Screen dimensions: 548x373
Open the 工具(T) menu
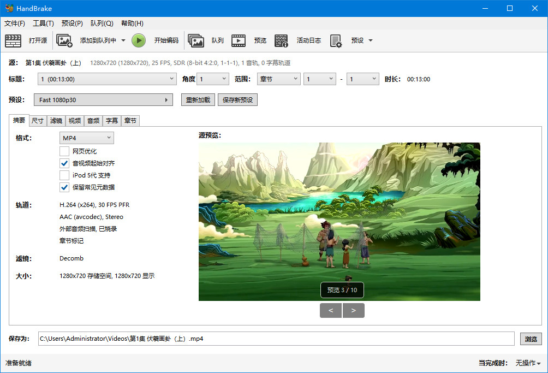[43, 23]
